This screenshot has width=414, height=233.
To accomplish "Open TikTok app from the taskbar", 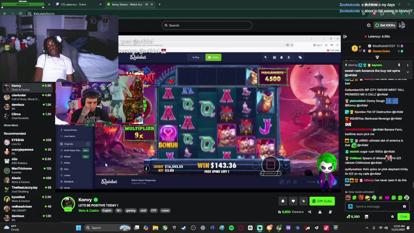I will point(326,228).
